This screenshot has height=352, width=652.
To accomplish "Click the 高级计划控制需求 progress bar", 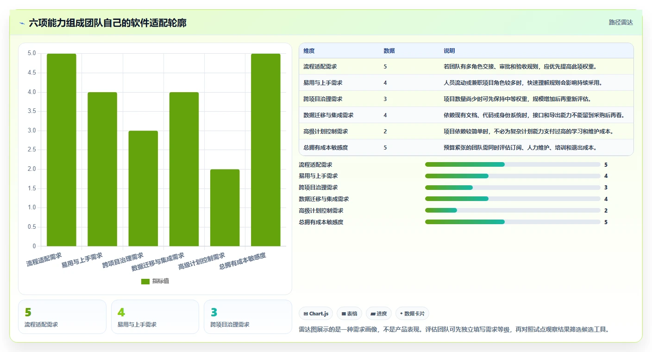I will pos(513,211).
